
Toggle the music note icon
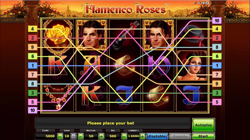196,3
